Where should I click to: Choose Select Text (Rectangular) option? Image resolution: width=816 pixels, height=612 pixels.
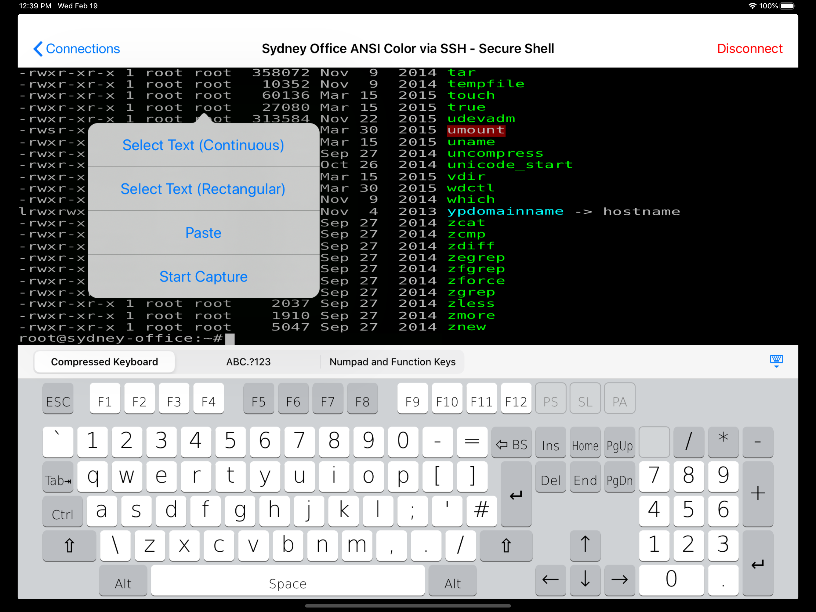(x=203, y=189)
